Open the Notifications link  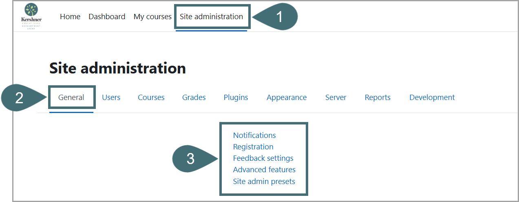(x=254, y=135)
